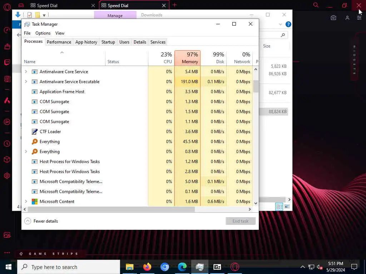This screenshot has height=274, width=366.
Task: Click Windows Start button
Action: click(9, 267)
